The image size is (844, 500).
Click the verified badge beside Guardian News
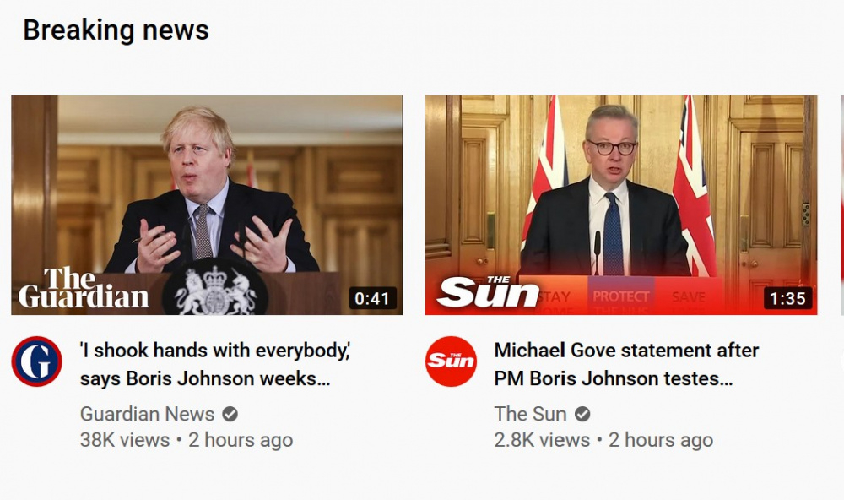[x=230, y=414]
